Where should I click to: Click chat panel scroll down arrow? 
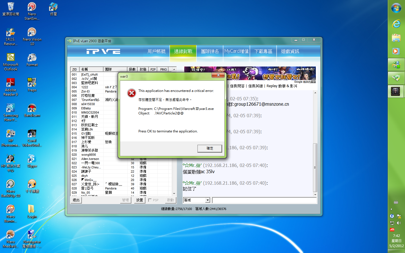click(315, 195)
